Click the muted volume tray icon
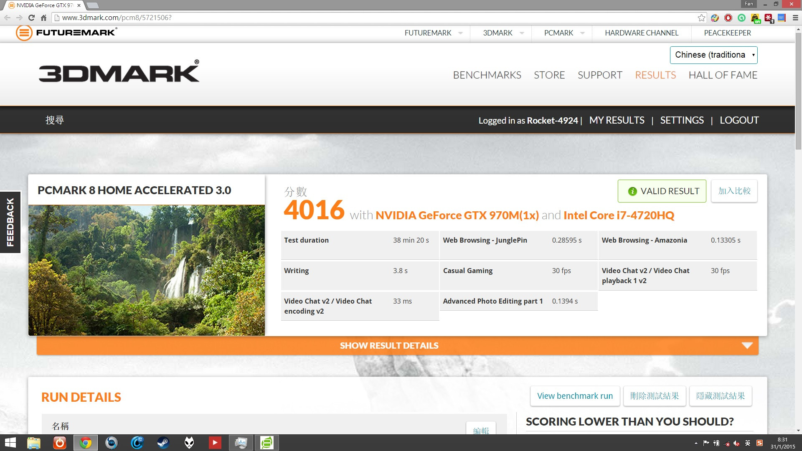Screen dimensions: 802x451 pos(736,443)
